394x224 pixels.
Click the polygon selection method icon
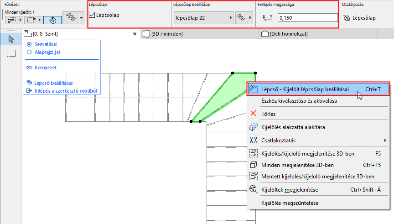pos(12,20)
